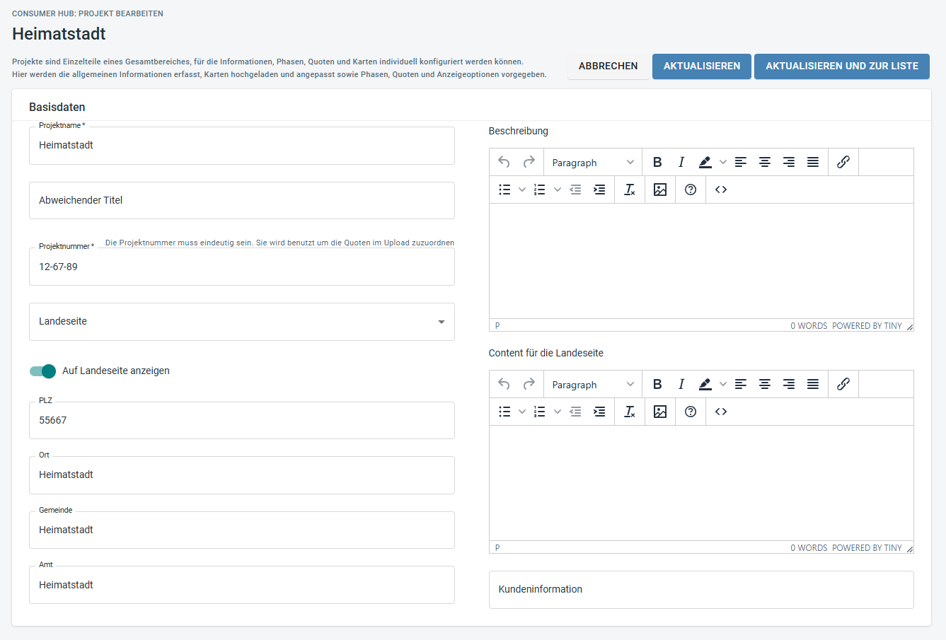This screenshot has height=640, width=946.
Task: Focus the Projektname input field
Action: (x=242, y=146)
